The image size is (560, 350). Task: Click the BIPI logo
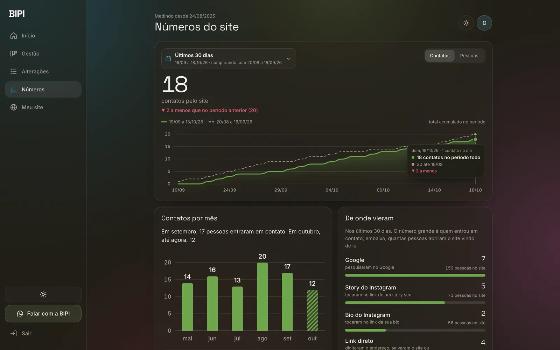click(x=17, y=14)
